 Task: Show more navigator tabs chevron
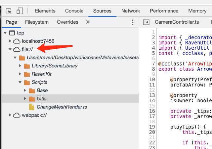pos(88,22)
